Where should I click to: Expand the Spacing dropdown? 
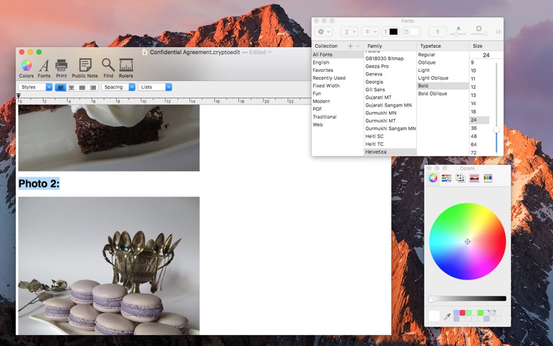(118, 87)
